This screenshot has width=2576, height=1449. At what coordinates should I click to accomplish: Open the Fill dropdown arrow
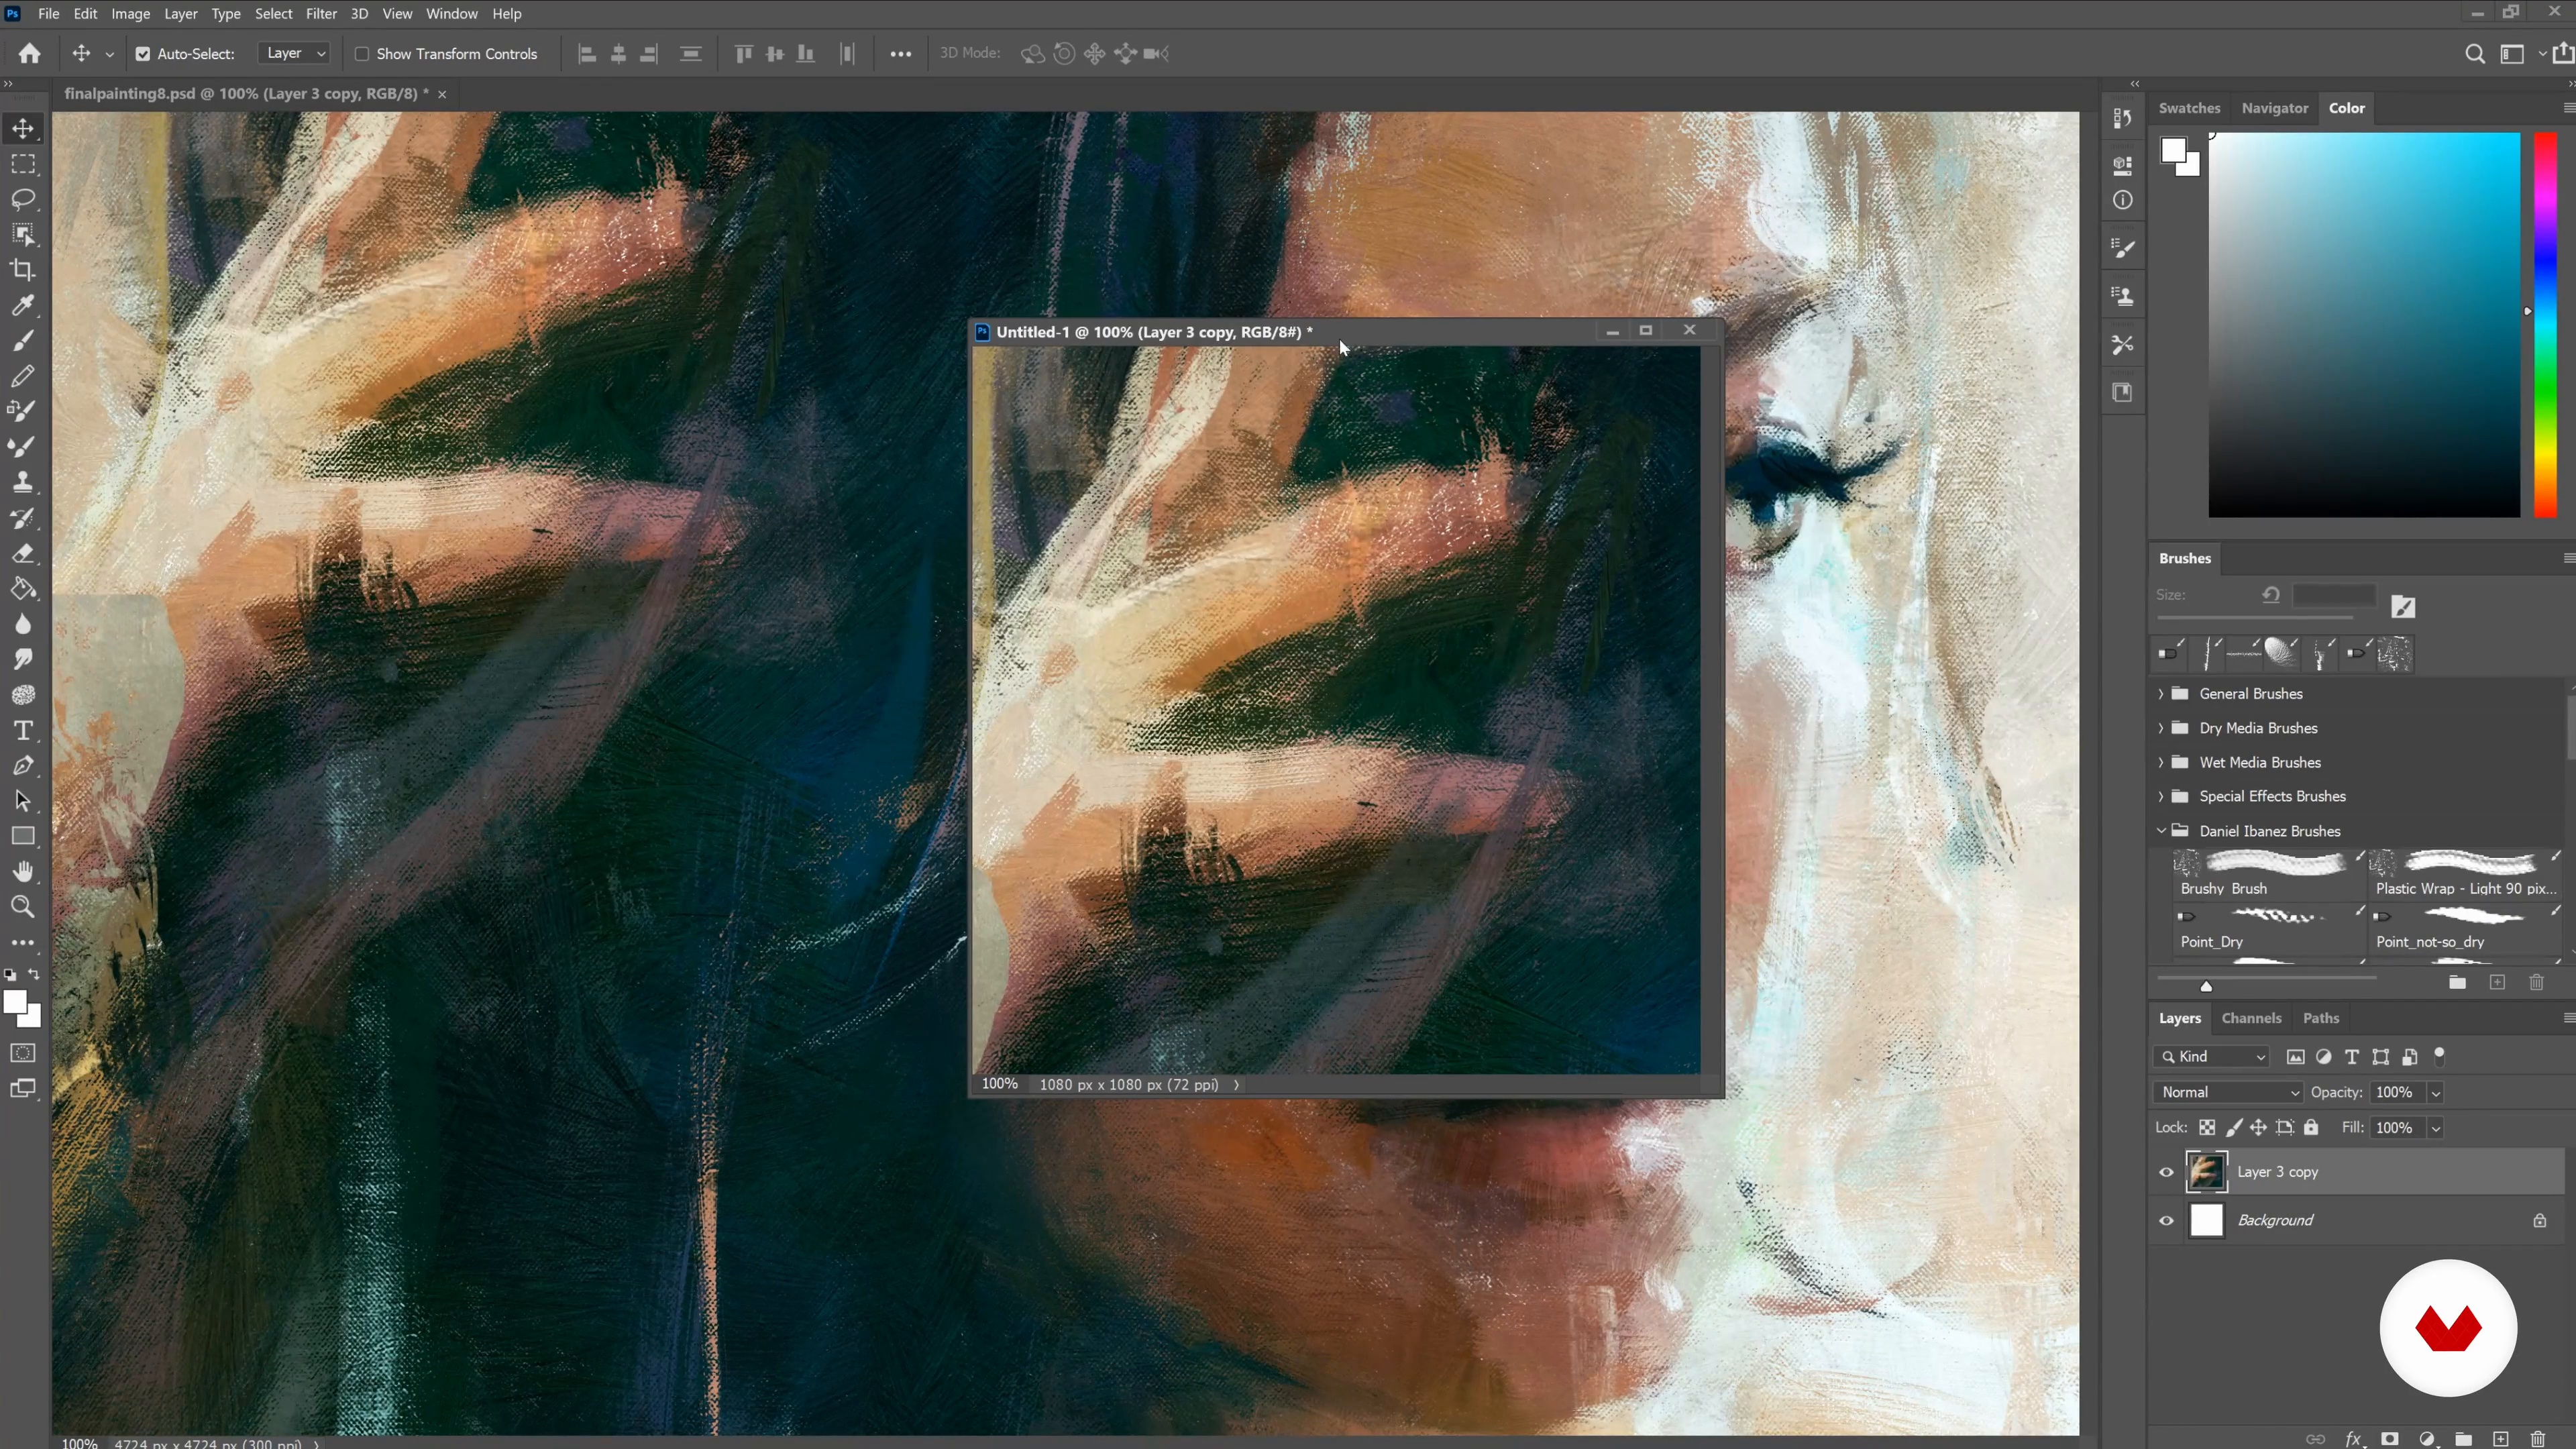[x=2436, y=1128]
